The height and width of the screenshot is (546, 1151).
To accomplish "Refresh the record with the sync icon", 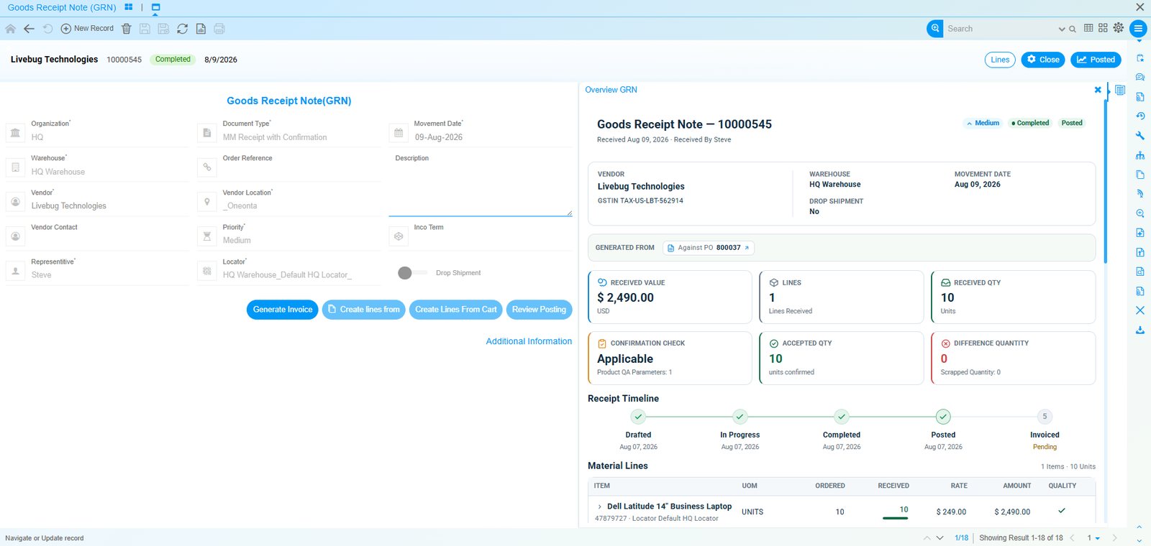I will 182,29.
